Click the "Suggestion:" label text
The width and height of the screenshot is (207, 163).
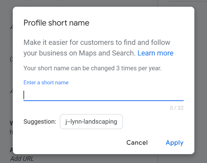click(x=40, y=122)
